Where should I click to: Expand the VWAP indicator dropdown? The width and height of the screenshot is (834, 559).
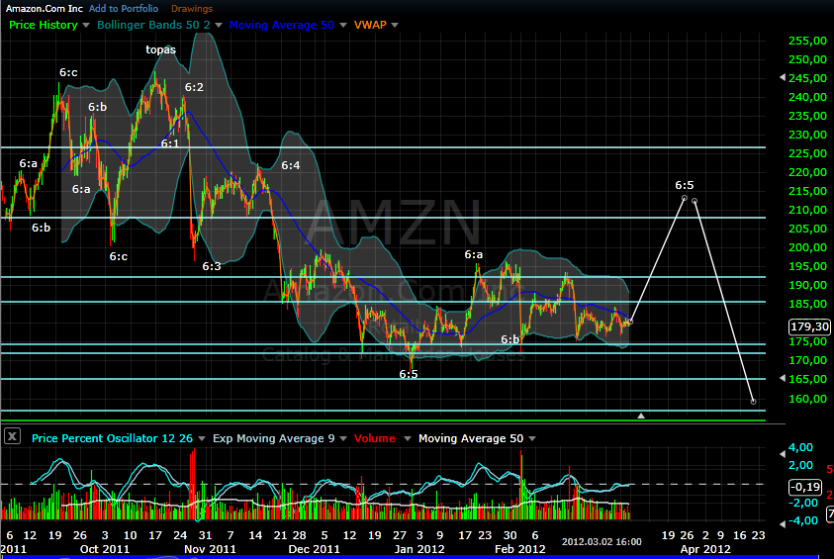395,25
